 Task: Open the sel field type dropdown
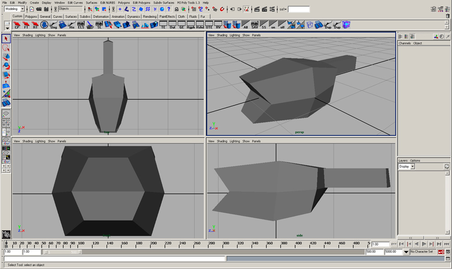[283, 9]
